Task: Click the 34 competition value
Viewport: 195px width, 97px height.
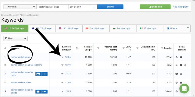Action: [x=154, y=82]
